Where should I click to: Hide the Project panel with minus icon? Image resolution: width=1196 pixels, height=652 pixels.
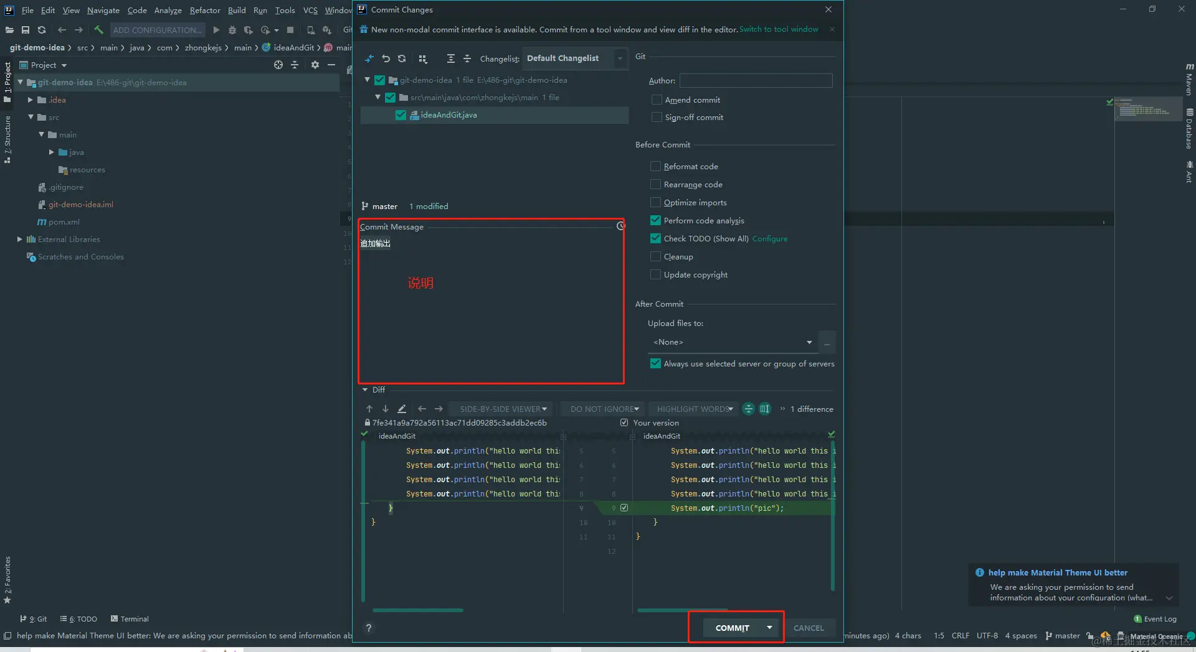click(x=331, y=65)
